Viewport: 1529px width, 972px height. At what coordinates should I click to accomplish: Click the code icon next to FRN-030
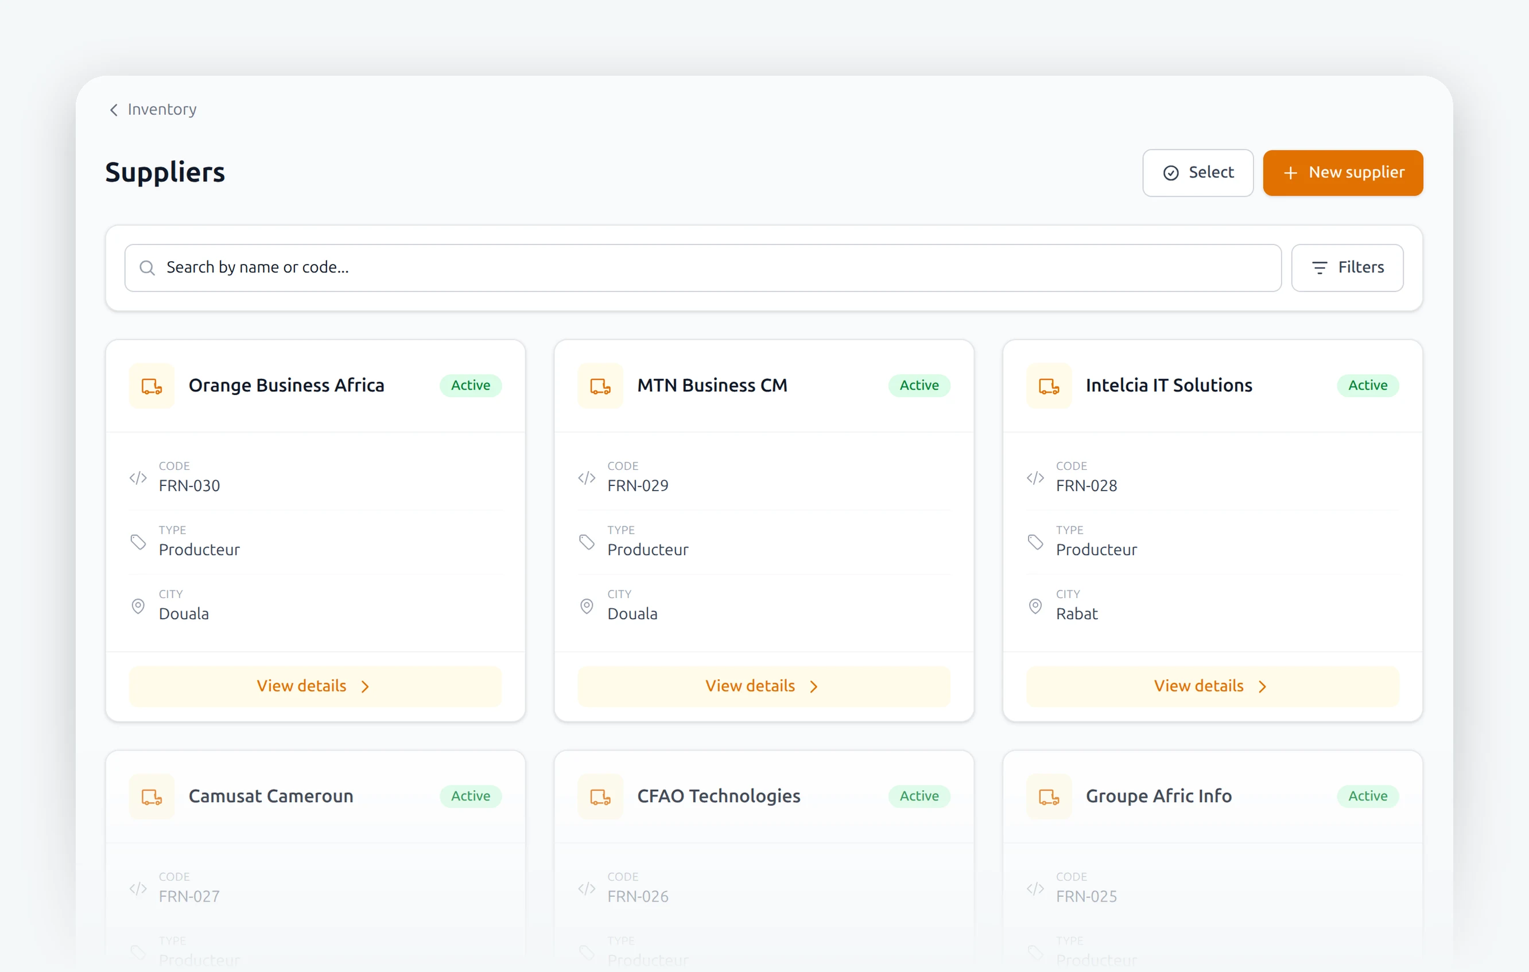(x=138, y=477)
